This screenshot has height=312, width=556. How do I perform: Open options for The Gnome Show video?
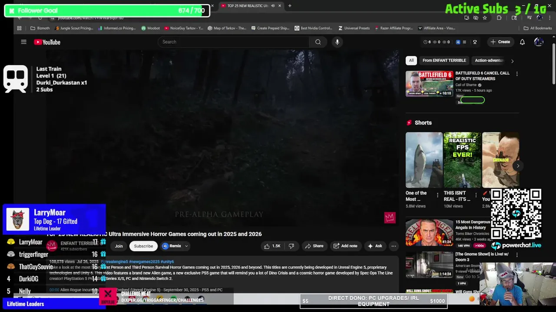click(517, 255)
